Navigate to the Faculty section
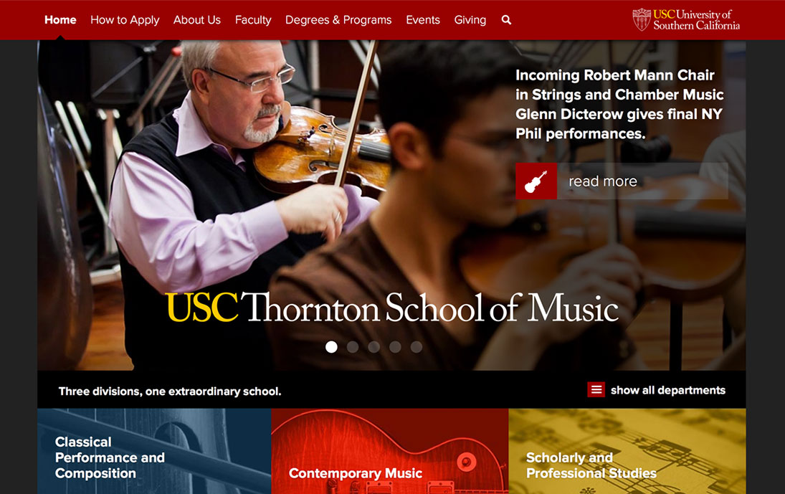The height and width of the screenshot is (494, 785). click(253, 20)
